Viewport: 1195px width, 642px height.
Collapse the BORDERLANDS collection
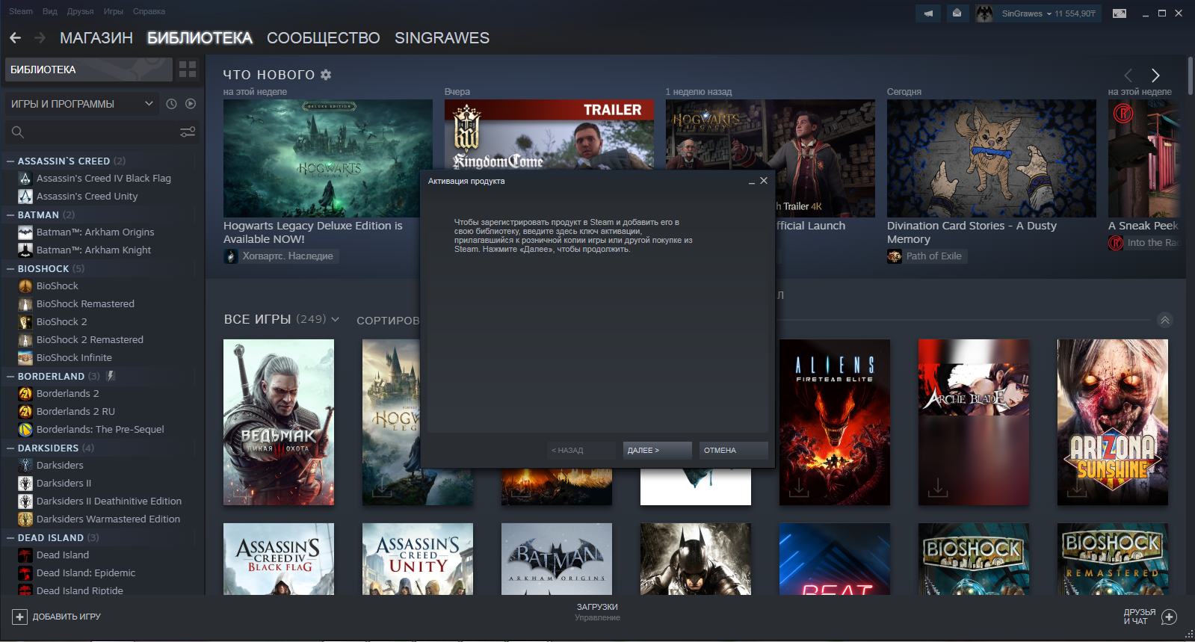(10, 376)
